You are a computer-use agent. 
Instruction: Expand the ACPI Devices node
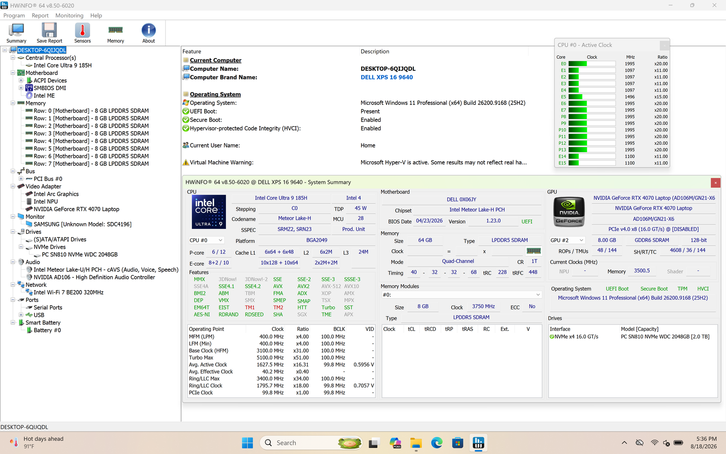pyautogui.click(x=21, y=80)
